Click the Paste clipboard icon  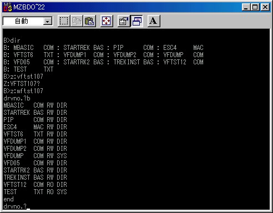point(89,21)
